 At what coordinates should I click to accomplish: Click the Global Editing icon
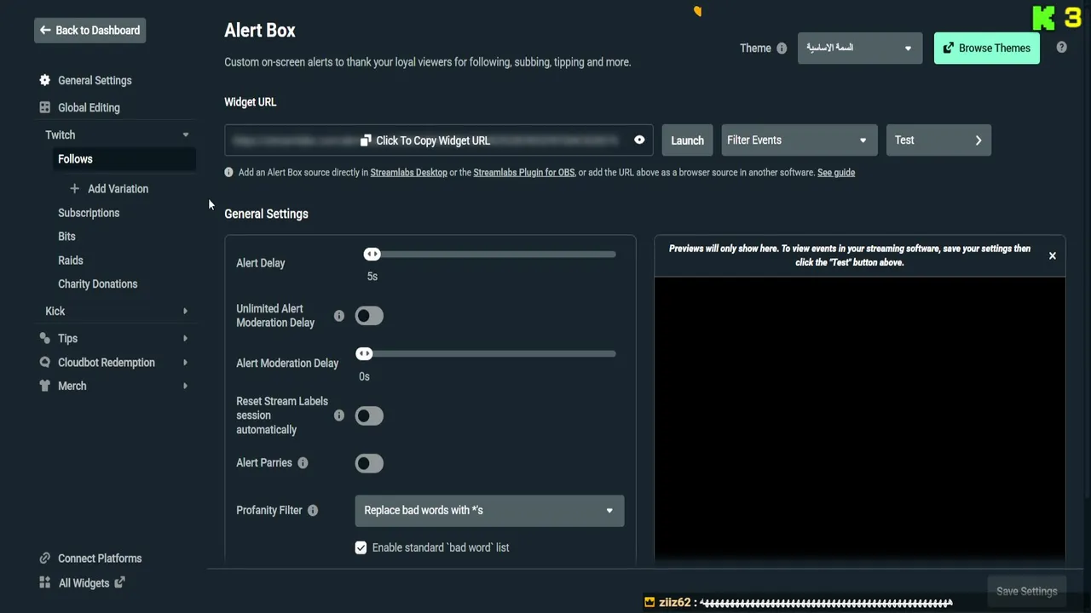point(45,107)
